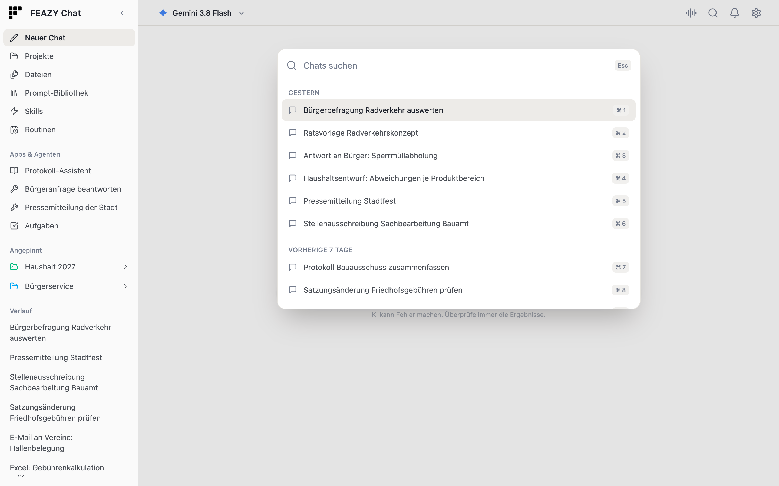Open Projekte folder icon in sidebar

[x=14, y=56]
